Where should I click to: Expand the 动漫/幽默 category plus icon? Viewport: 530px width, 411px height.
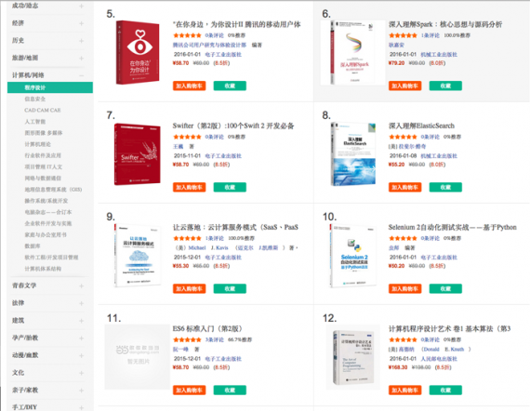pos(81,355)
